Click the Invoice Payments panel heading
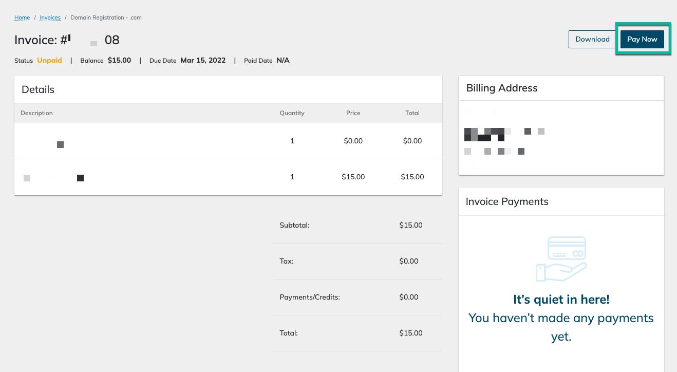Screen dimensions: 677x372 [507, 201]
